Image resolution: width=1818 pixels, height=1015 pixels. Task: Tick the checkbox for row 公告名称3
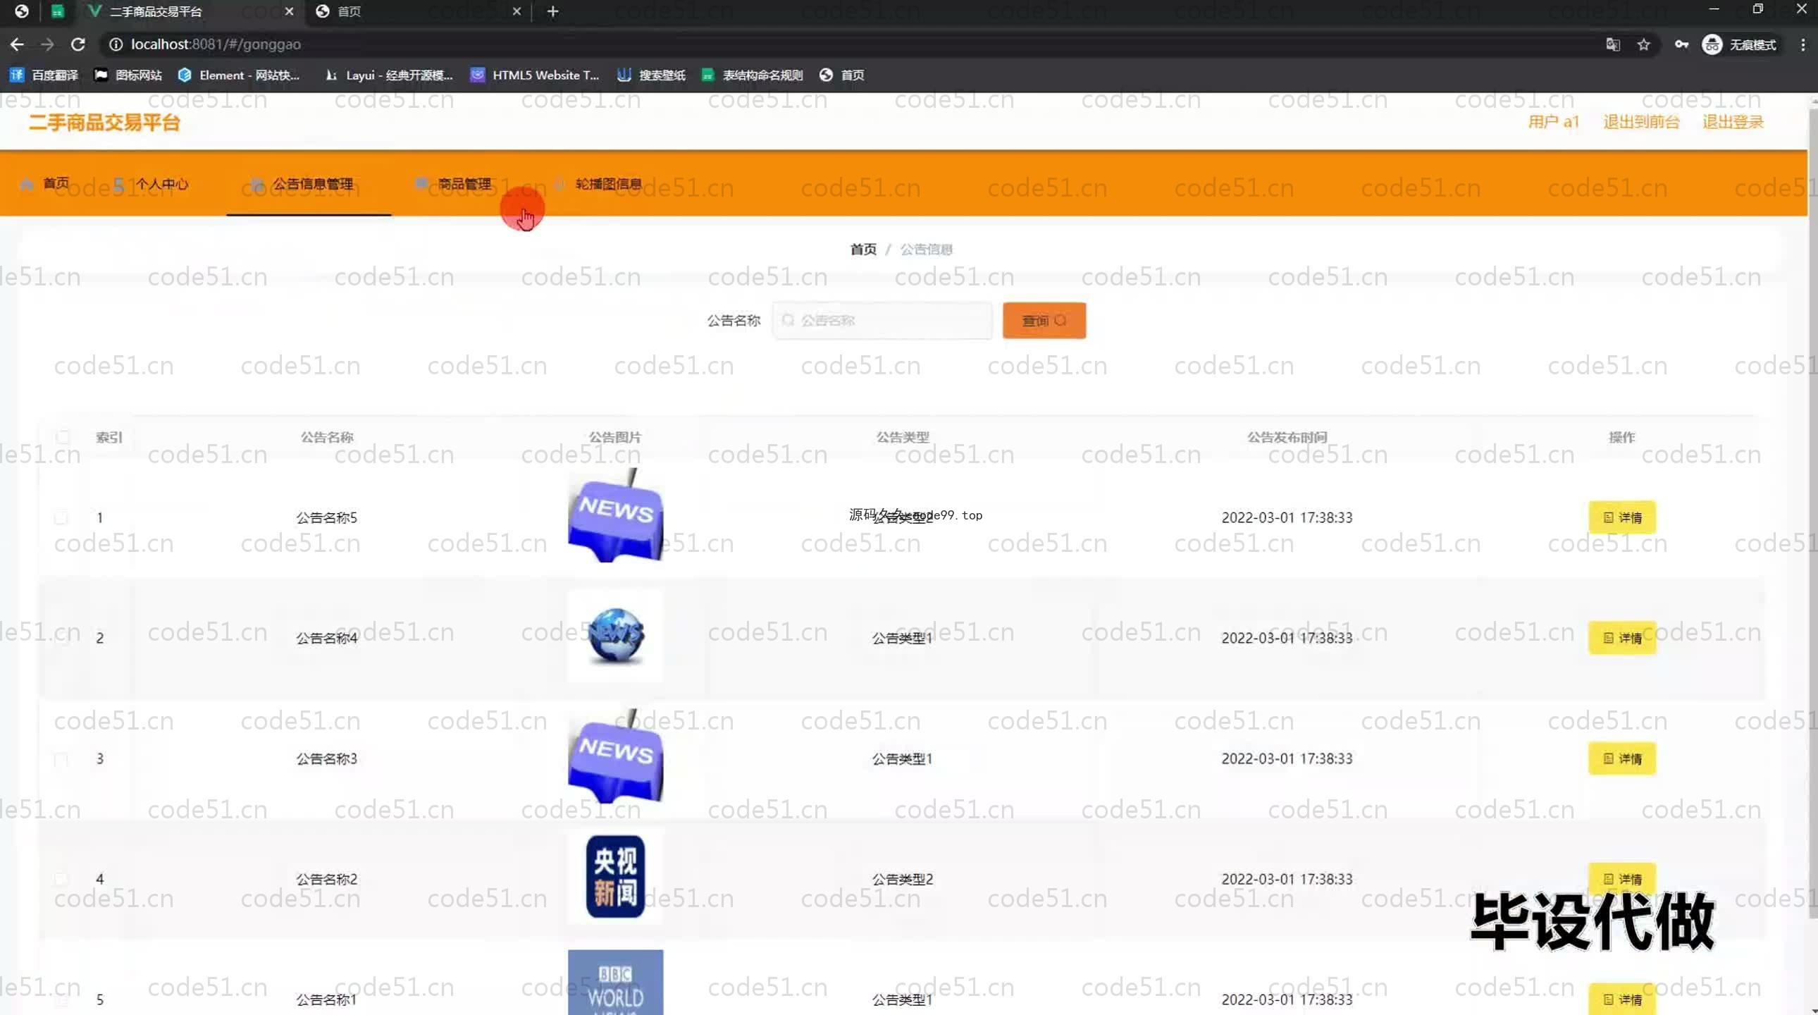coord(62,758)
